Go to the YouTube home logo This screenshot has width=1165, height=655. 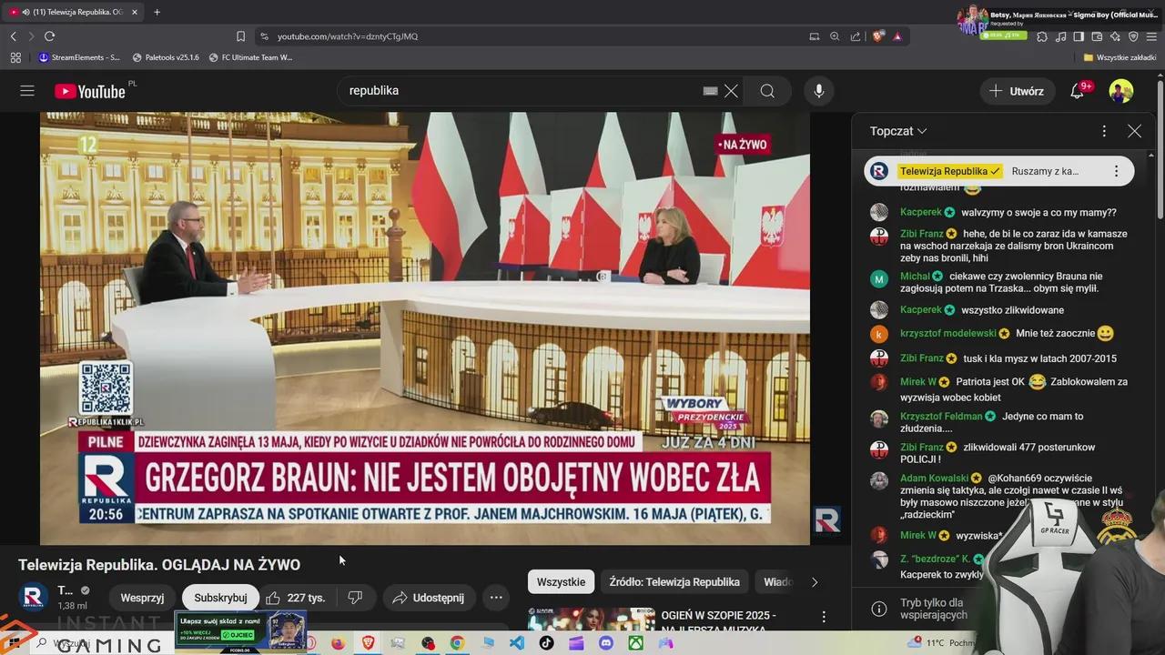coord(89,91)
